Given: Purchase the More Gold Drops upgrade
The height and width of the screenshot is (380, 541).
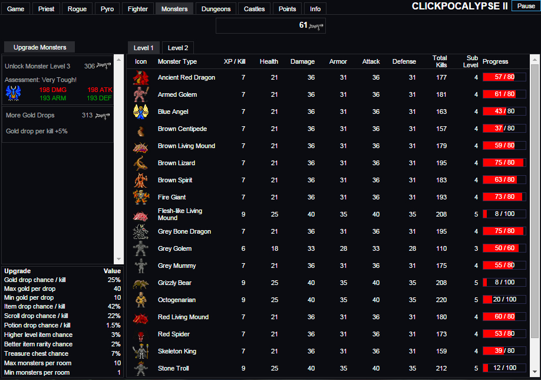Looking at the screenshot, I should (58, 116).
